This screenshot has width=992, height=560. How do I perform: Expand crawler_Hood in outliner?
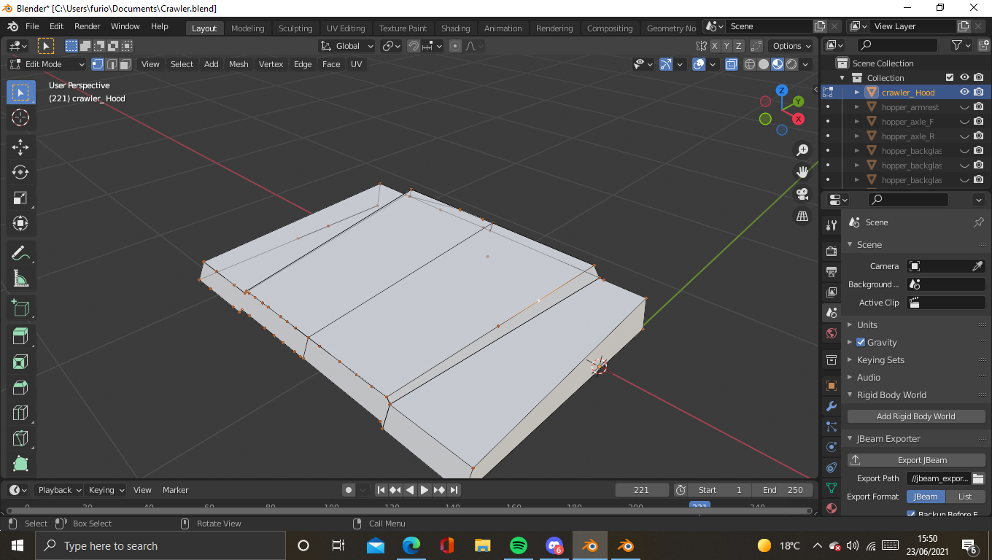857,93
